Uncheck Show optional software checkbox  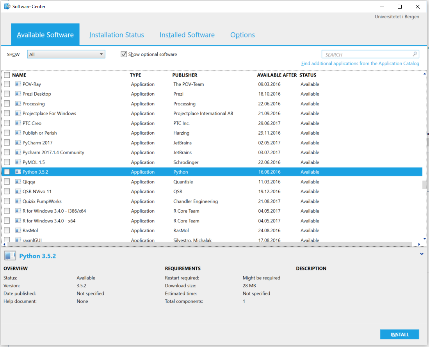(x=124, y=54)
